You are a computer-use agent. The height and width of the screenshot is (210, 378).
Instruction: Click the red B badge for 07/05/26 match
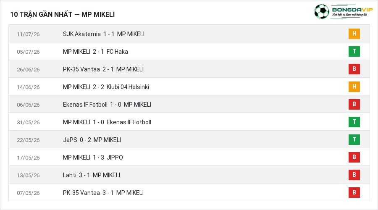(354, 192)
